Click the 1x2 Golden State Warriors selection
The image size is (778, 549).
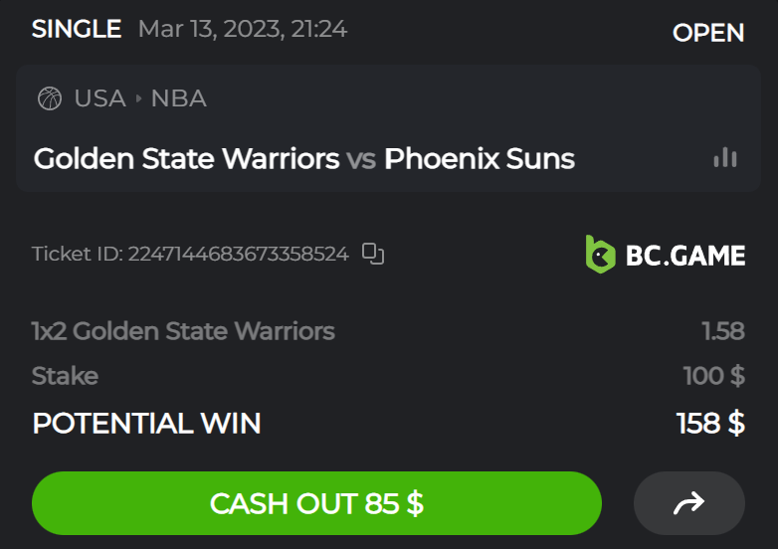click(183, 331)
